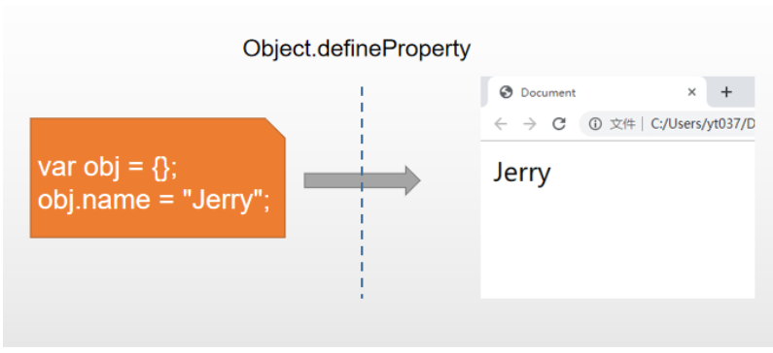Viewport: 773px width, 353px height.
Task: Click the address bar showing C:/Users/yt037
Action: pyautogui.click(x=667, y=124)
